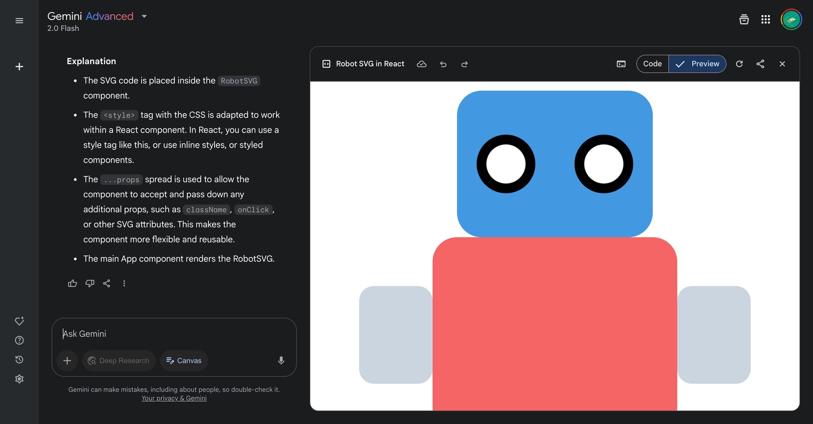Refresh the Robot SVG preview
This screenshot has height=424, width=813.
coord(739,64)
